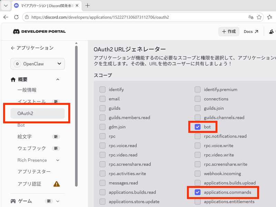Viewport: 276px width, 207px height.
Task: Open アプリ認証 in the sidebar
Action: click(29, 184)
